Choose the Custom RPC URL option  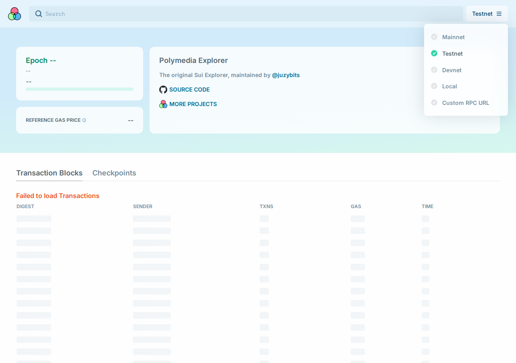pos(466,103)
